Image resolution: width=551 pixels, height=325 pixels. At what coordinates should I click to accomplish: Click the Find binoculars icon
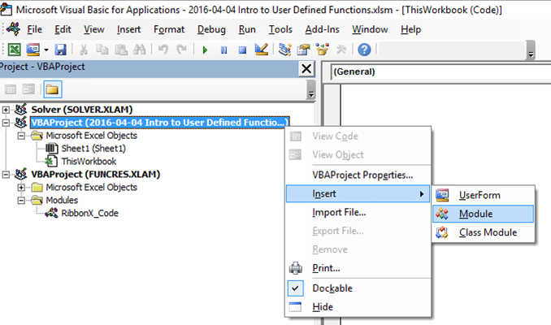140,50
